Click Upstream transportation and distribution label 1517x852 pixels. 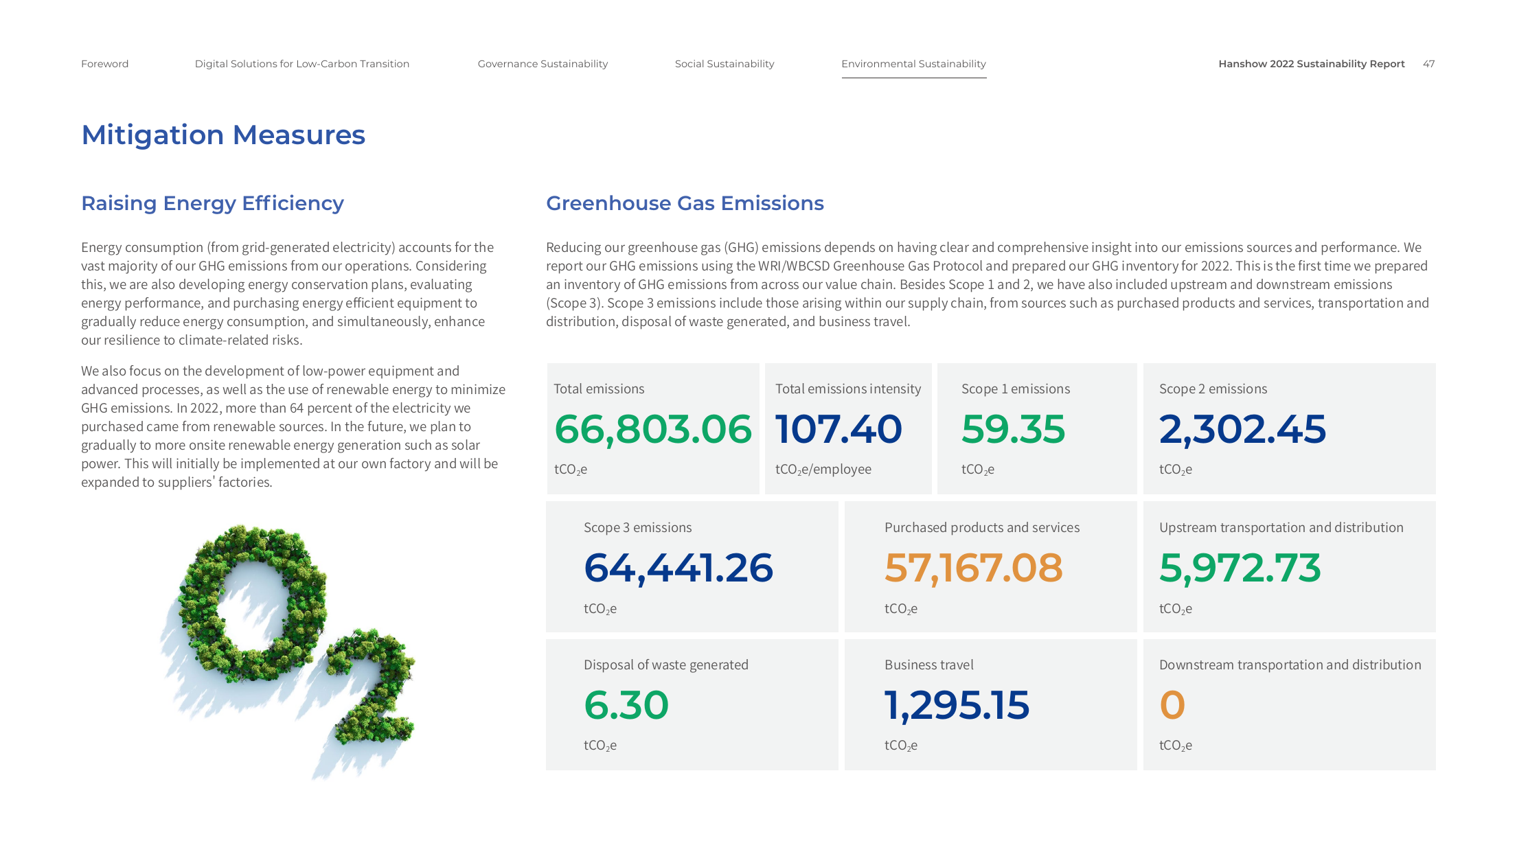[1281, 527]
